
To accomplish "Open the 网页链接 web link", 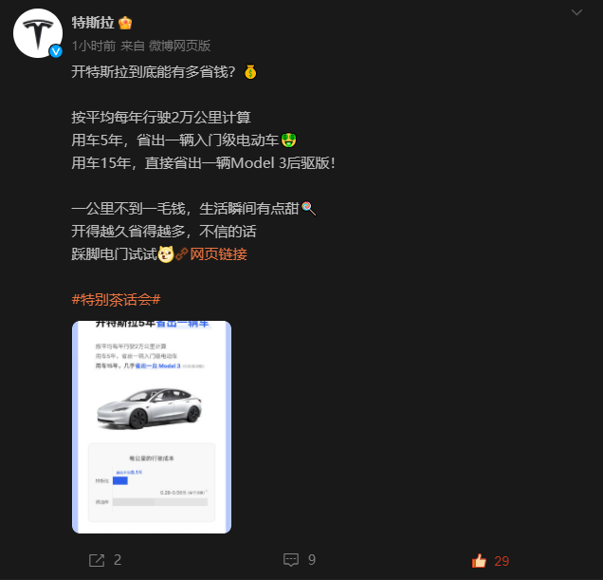I will point(218,254).
